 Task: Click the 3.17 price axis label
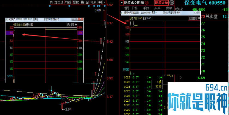click(110, 97)
